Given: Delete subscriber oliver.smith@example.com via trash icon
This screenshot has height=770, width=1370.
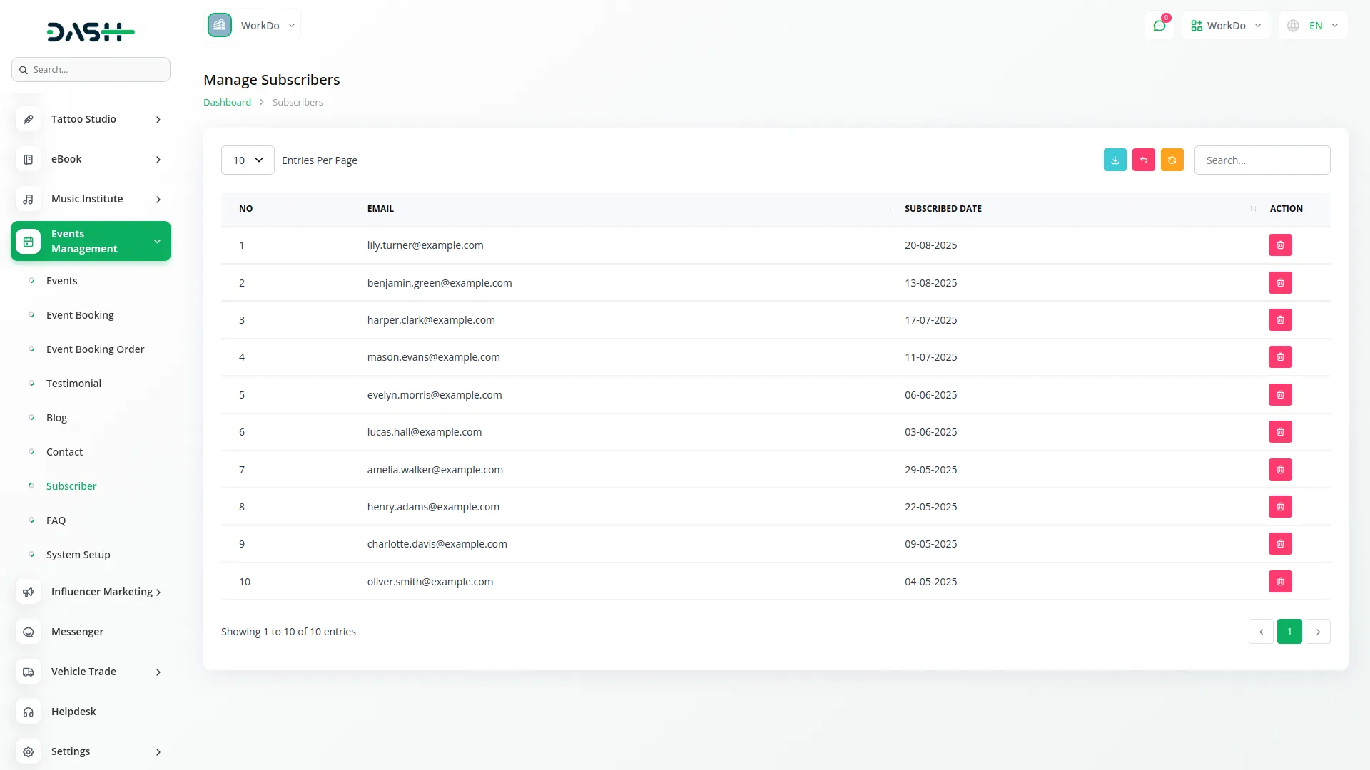Looking at the screenshot, I should pos(1280,582).
